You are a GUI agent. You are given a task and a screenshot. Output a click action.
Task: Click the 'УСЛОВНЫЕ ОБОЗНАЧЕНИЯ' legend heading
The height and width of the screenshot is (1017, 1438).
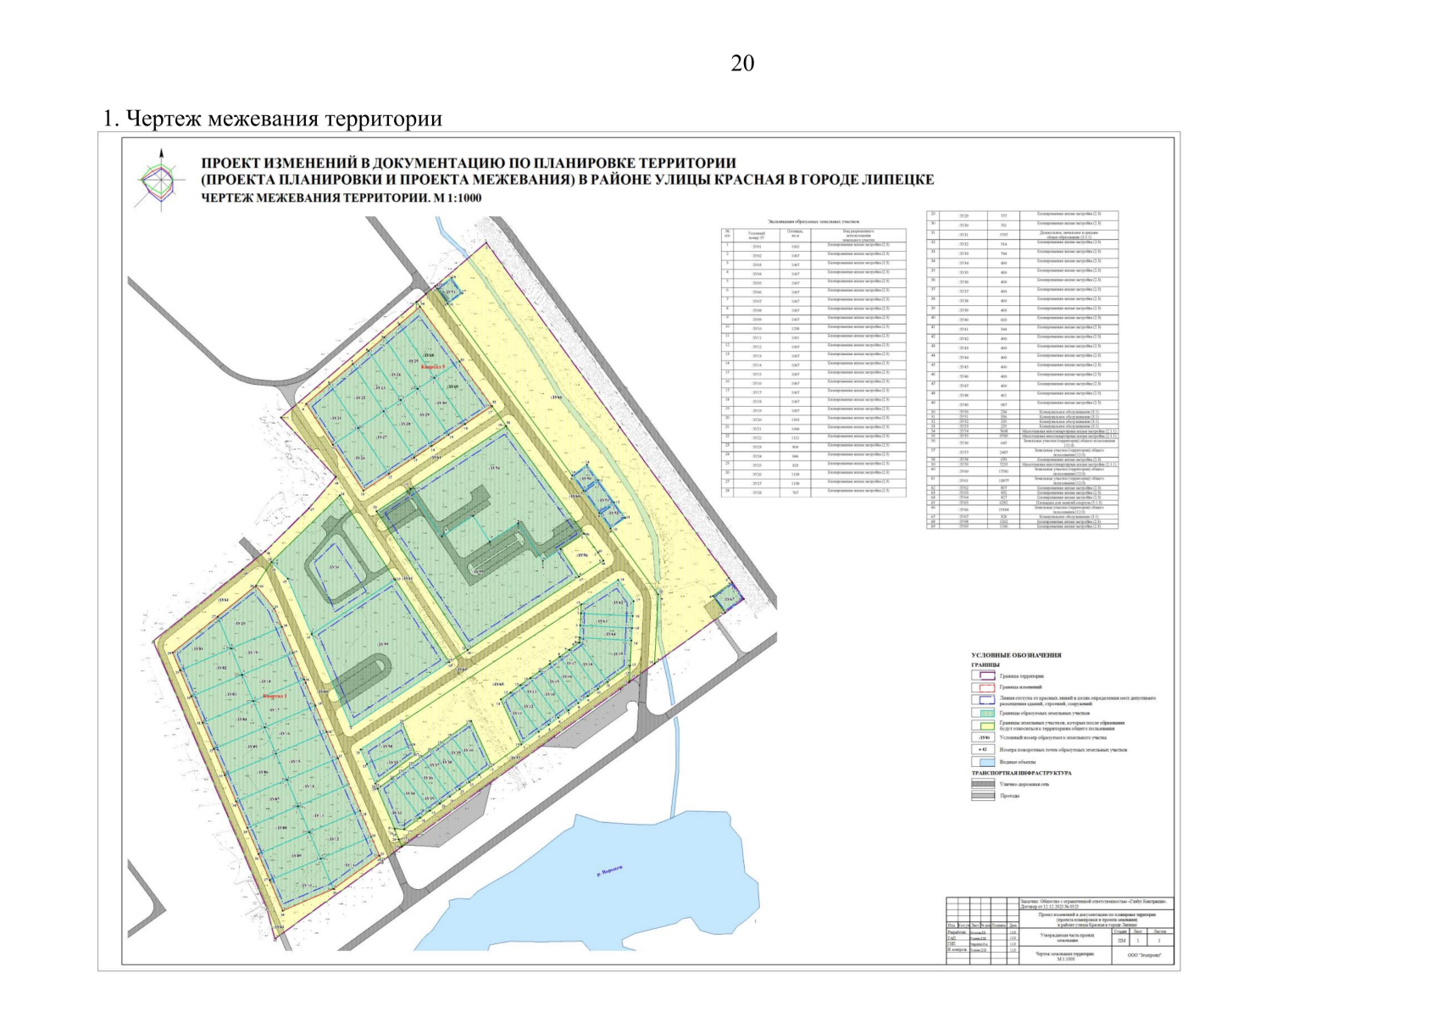click(x=1015, y=655)
